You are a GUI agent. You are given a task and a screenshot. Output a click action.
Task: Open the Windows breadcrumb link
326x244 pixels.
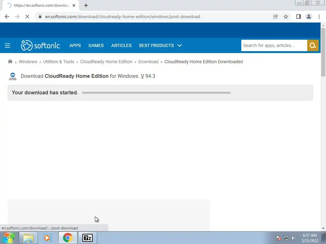click(28, 62)
